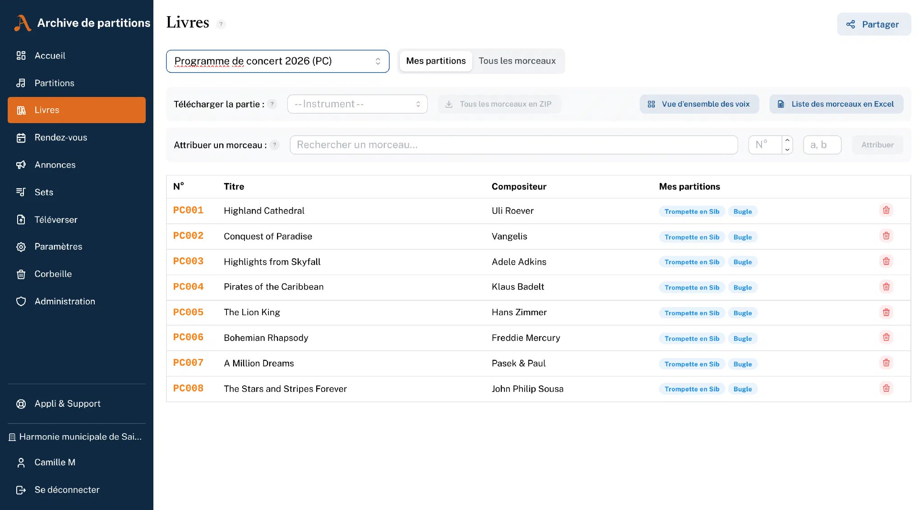Click help icon next to Livres heading
This screenshot has height=510, width=924.
pos(221,24)
